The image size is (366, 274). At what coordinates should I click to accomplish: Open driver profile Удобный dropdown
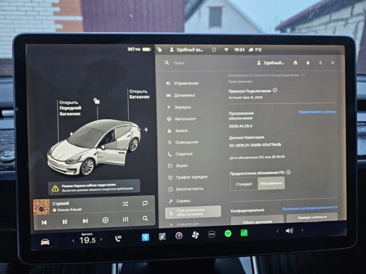click(x=270, y=63)
